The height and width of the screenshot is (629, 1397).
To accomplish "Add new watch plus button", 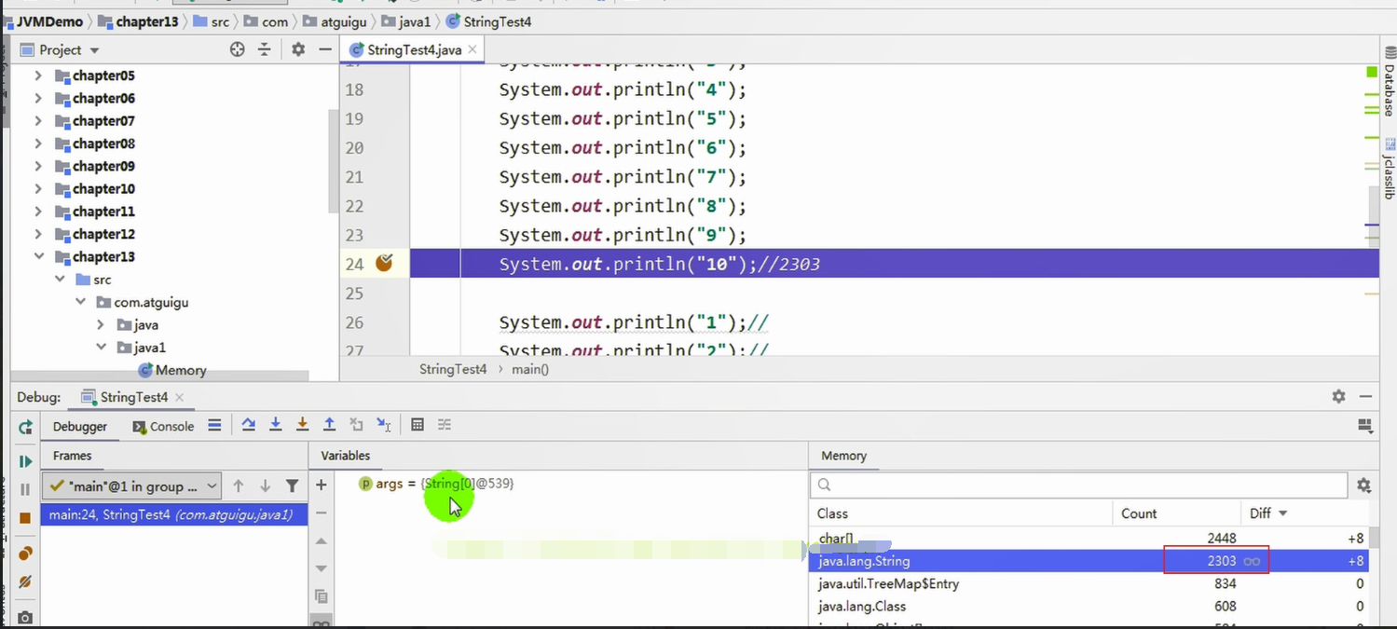I will point(322,485).
